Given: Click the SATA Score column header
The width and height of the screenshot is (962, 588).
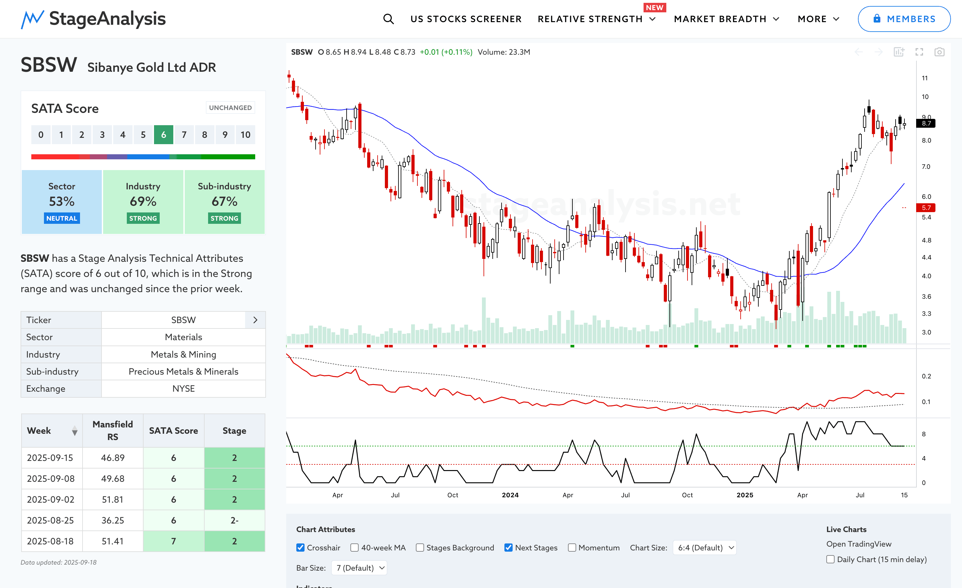Looking at the screenshot, I should tap(173, 430).
